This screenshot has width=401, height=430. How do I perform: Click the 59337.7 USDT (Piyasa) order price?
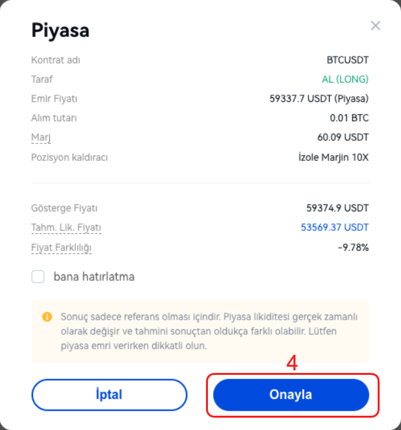tap(319, 99)
